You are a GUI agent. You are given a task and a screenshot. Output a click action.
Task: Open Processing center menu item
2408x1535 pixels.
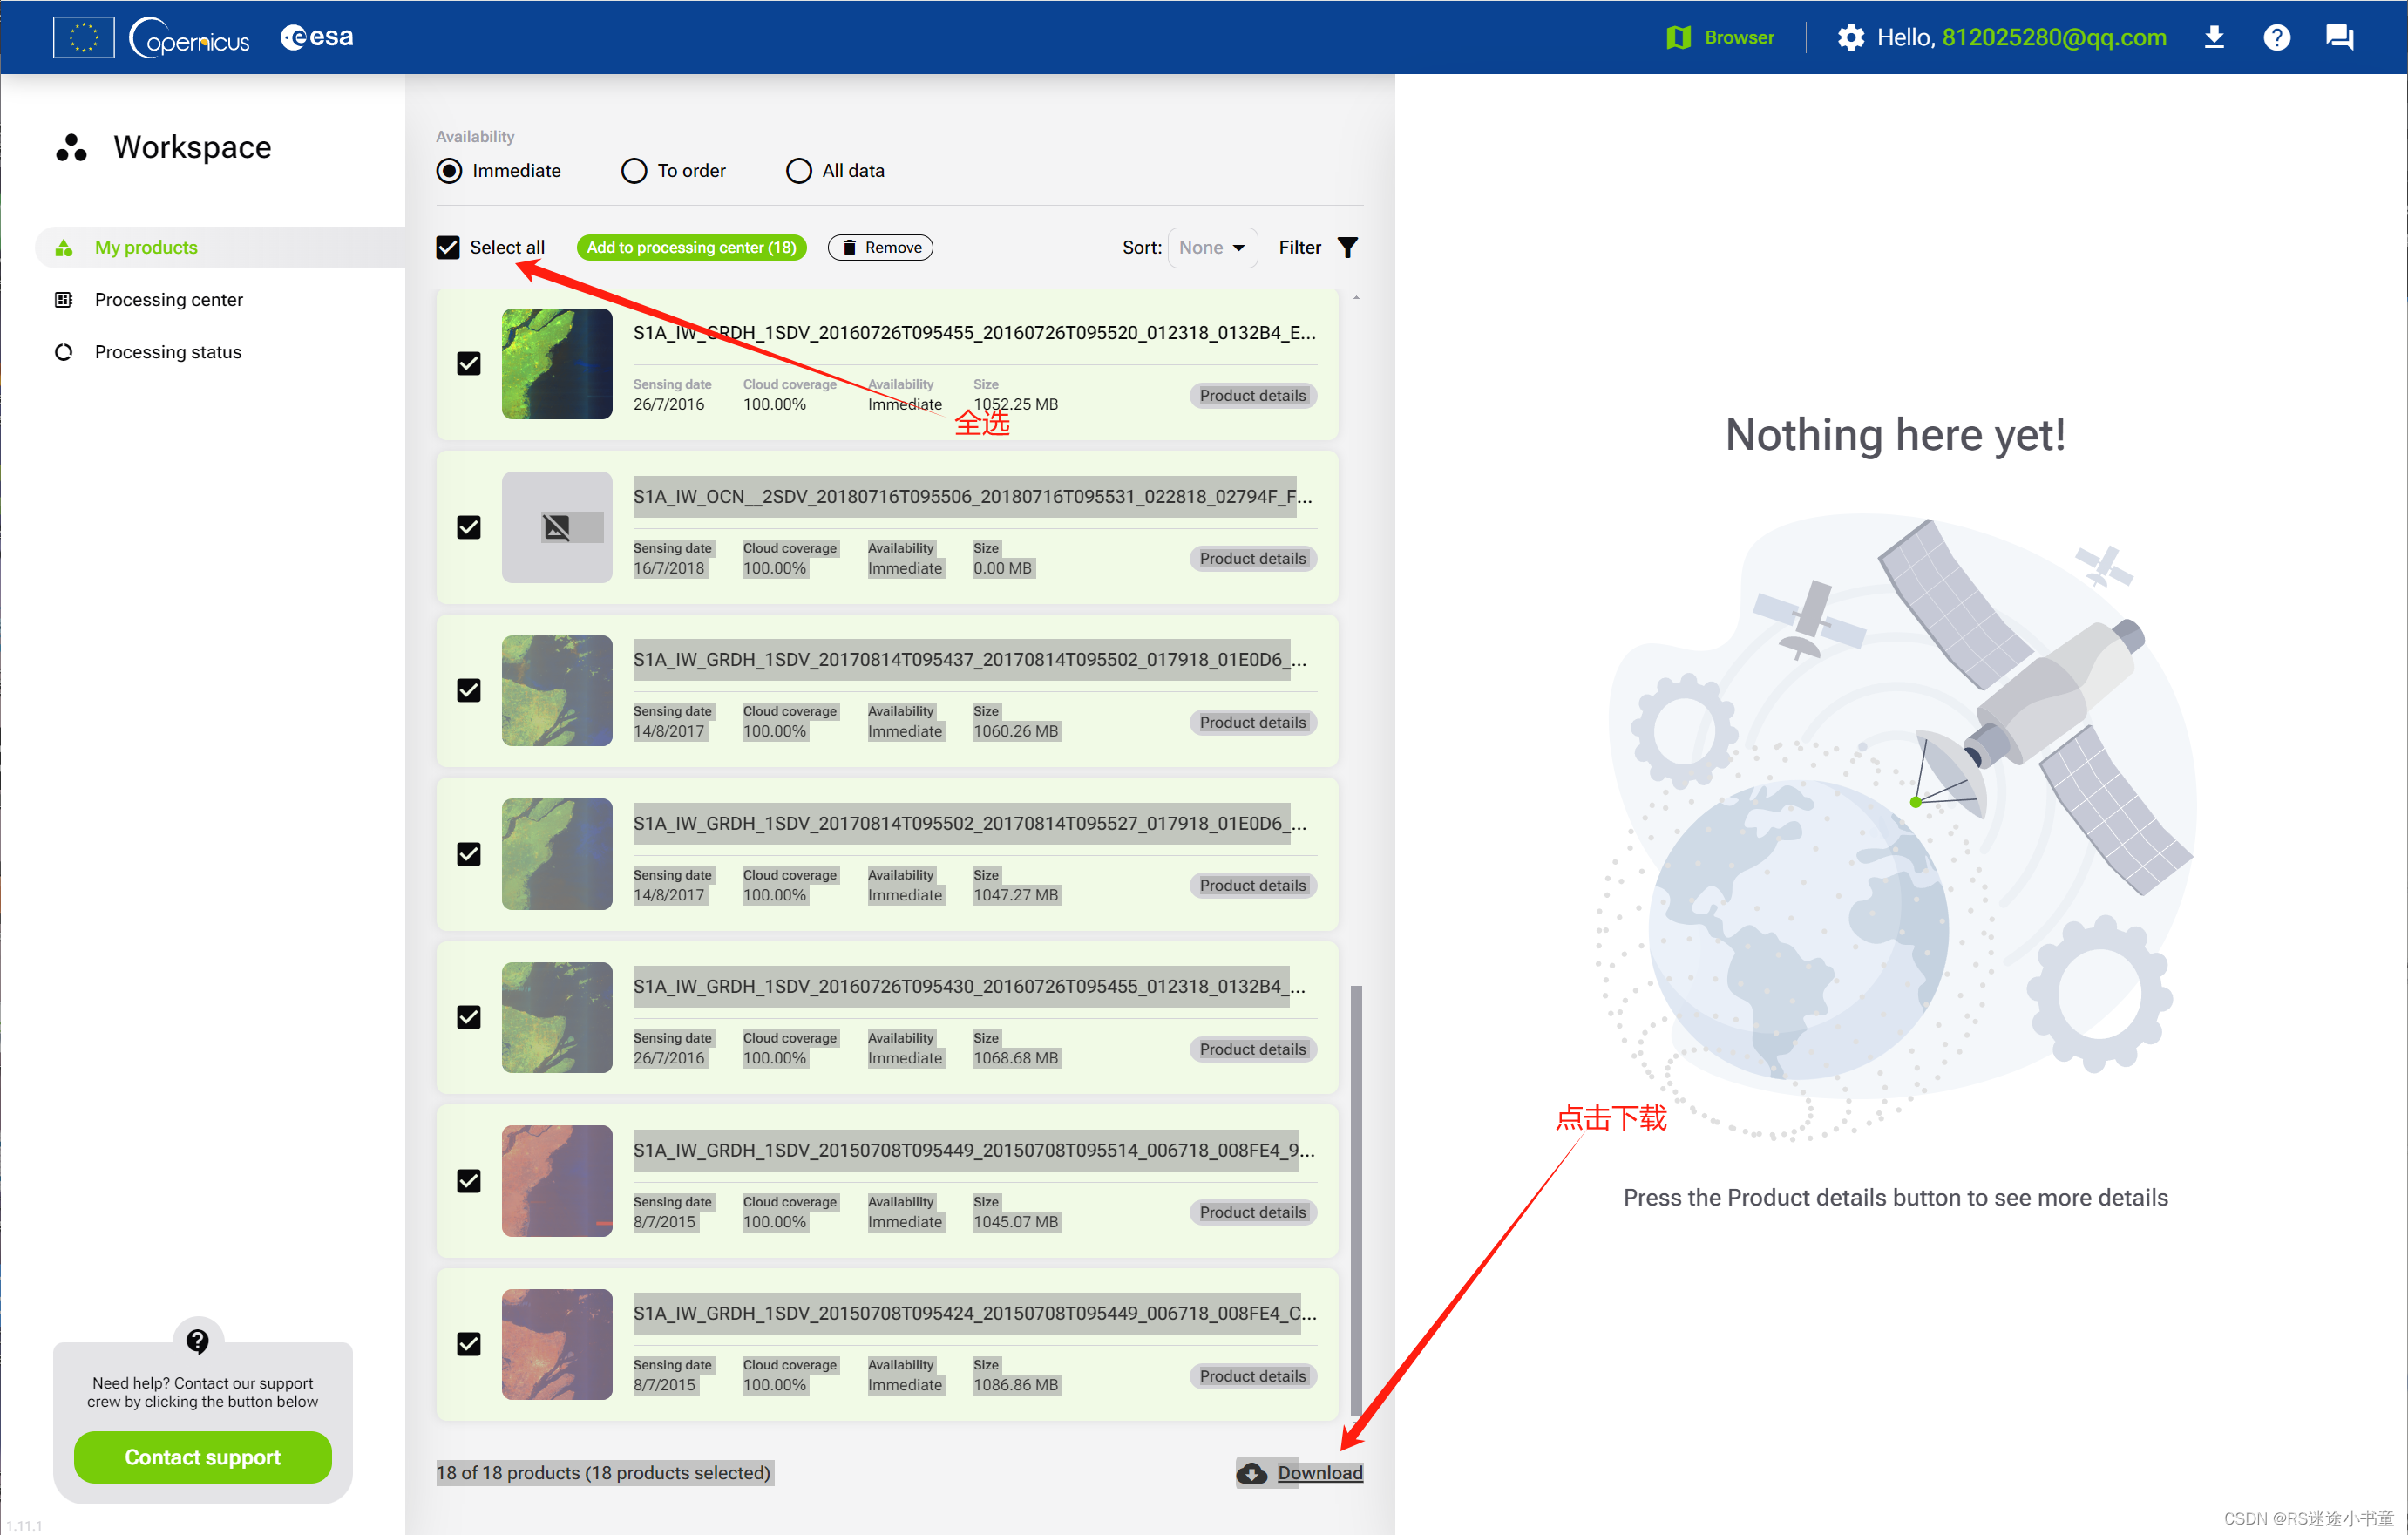tap(168, 299)
